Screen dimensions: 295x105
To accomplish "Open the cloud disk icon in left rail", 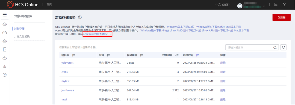I will 5,41.
